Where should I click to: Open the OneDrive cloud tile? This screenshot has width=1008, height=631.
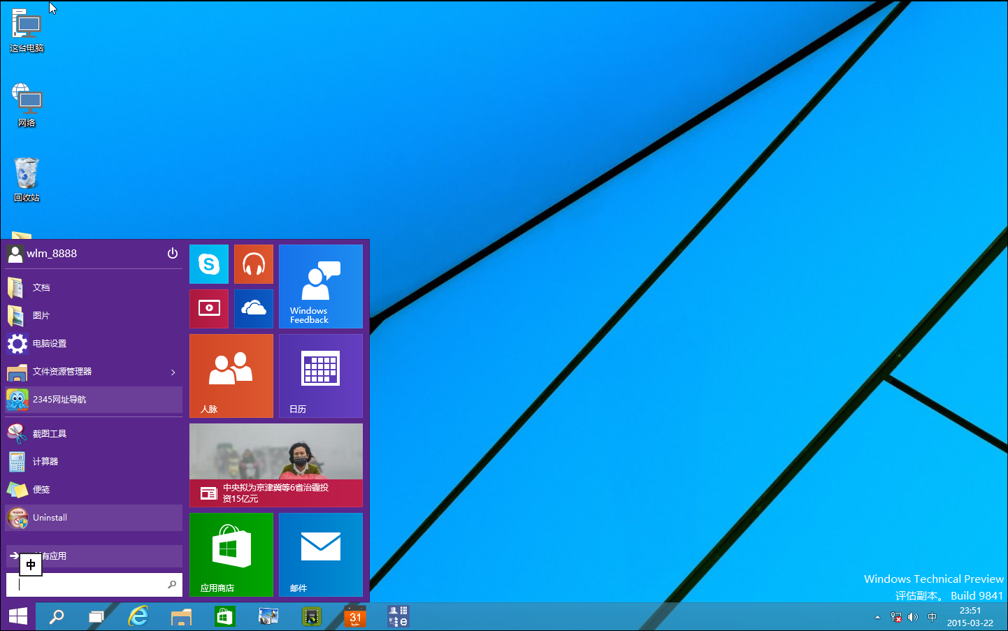[x=254, y=309]
